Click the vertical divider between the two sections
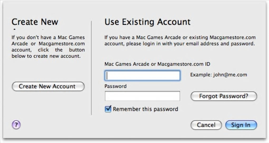The height and width of the screenshot is (143, 269). (x=91, y=68)
